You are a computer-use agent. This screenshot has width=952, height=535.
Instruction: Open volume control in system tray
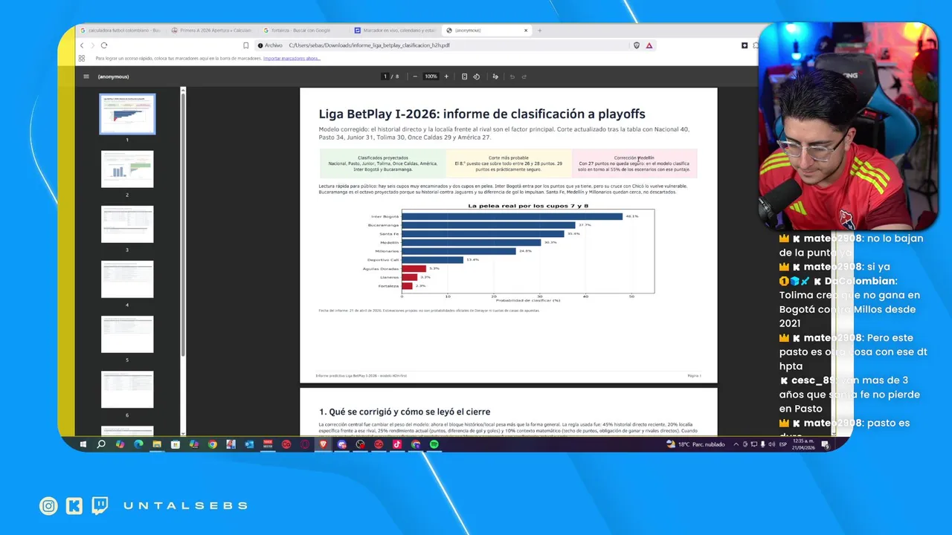click(771, 444)
